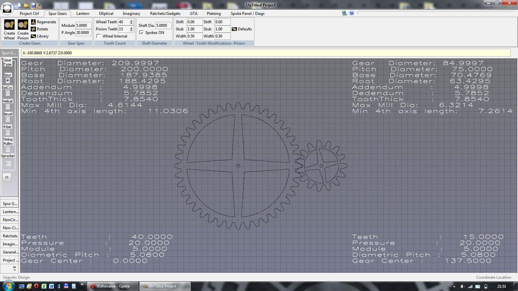Open the quick access toolbar dropdown arrow
Screen dimensions: 518x291
(39, 5)
